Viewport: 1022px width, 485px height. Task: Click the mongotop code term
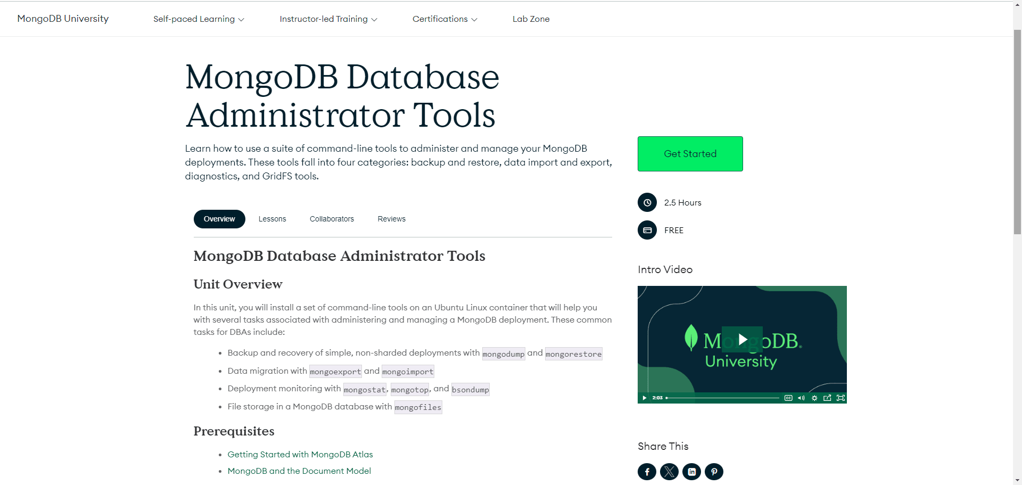pyautogui.click(x=410, y=389)
